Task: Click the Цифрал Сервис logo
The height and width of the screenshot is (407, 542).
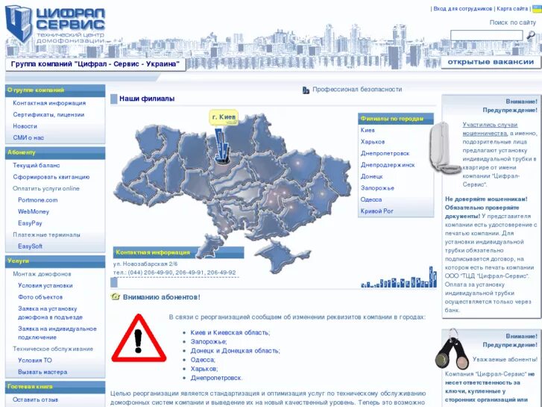Action: (54, 24)
